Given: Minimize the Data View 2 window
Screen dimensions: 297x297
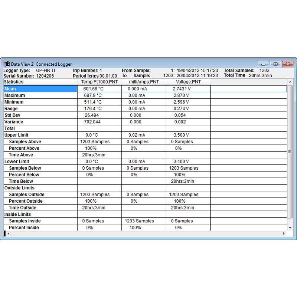Looking at the screenshot, I should pyautogui.click(x=263, y=64).
